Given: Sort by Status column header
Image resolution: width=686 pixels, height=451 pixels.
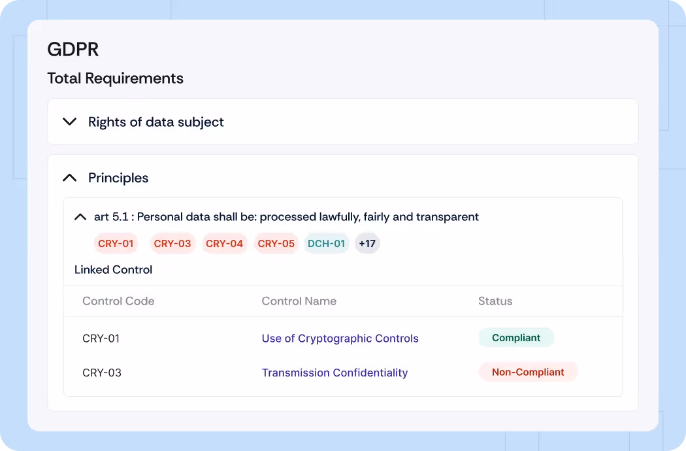Looking at the screenshot, I should point(495,301).
